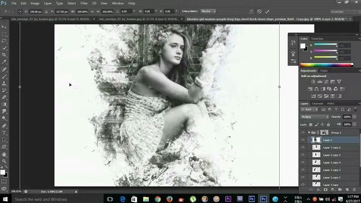Select the Lasso tool

[4, 41]
